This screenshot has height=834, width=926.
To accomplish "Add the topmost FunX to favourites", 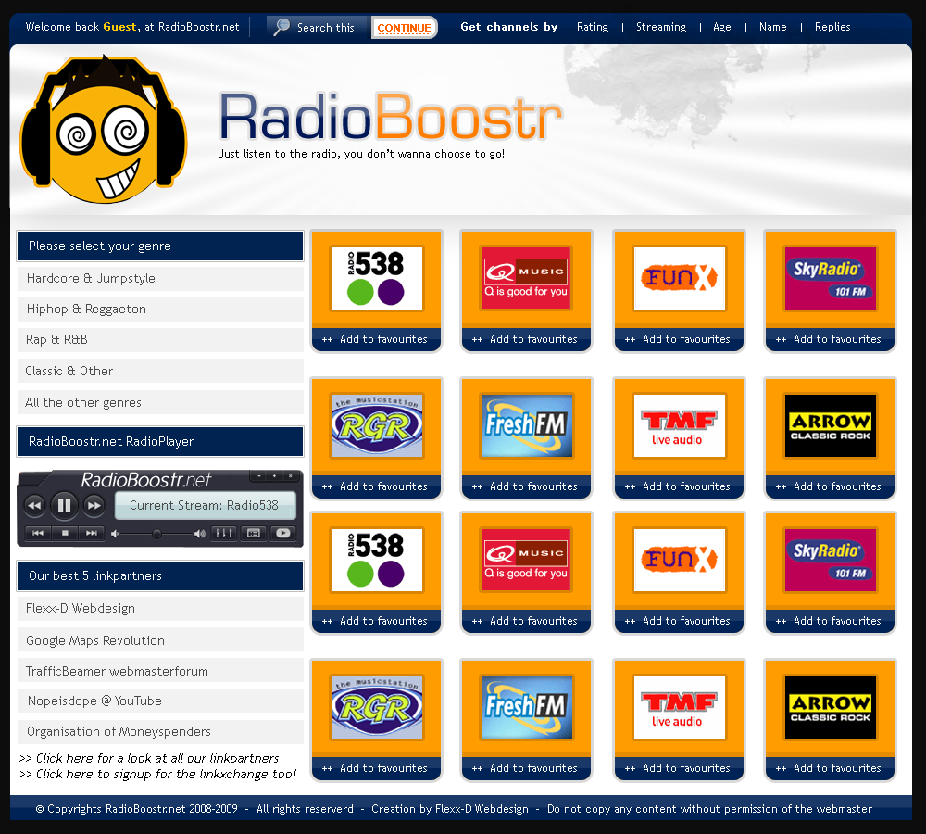I will point(679,339).
